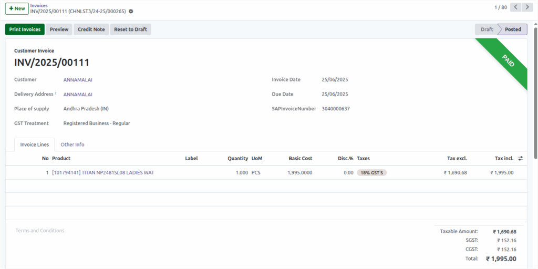Image resolution: width=538 pixels, height=269 pixels.
Task: Click the Taxes column header
Action: [364, 159]
